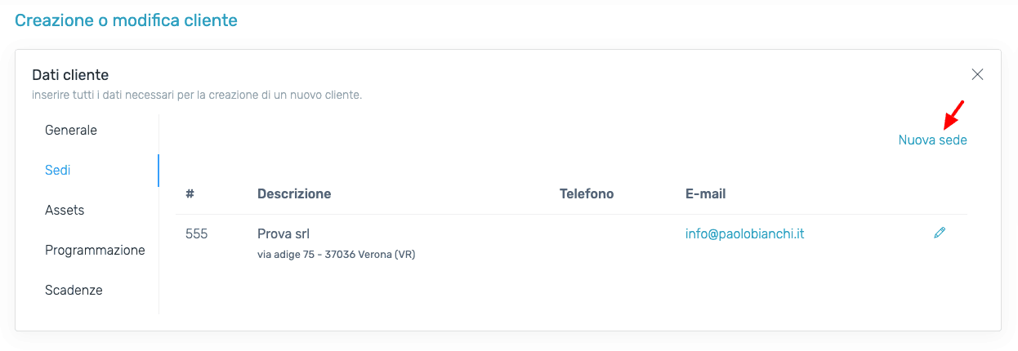Switch to the Assets tab

coord(65,210)
